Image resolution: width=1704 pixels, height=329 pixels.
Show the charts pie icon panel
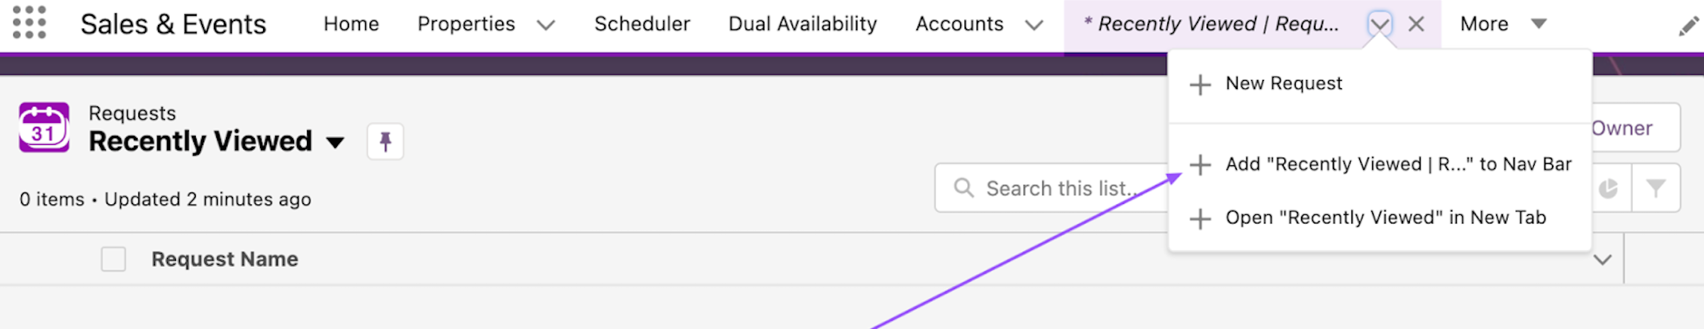1608,188
